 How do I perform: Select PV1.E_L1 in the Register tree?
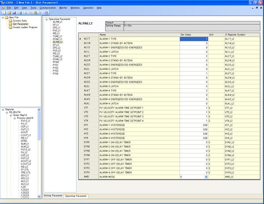click(26, 121)
